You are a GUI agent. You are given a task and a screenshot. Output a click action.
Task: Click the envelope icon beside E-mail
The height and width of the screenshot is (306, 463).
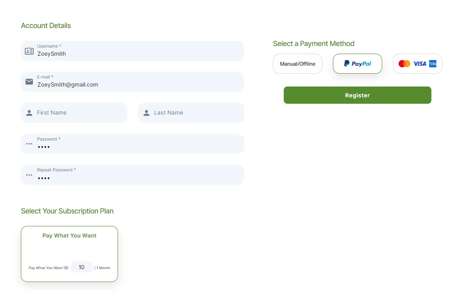(29, 82)
